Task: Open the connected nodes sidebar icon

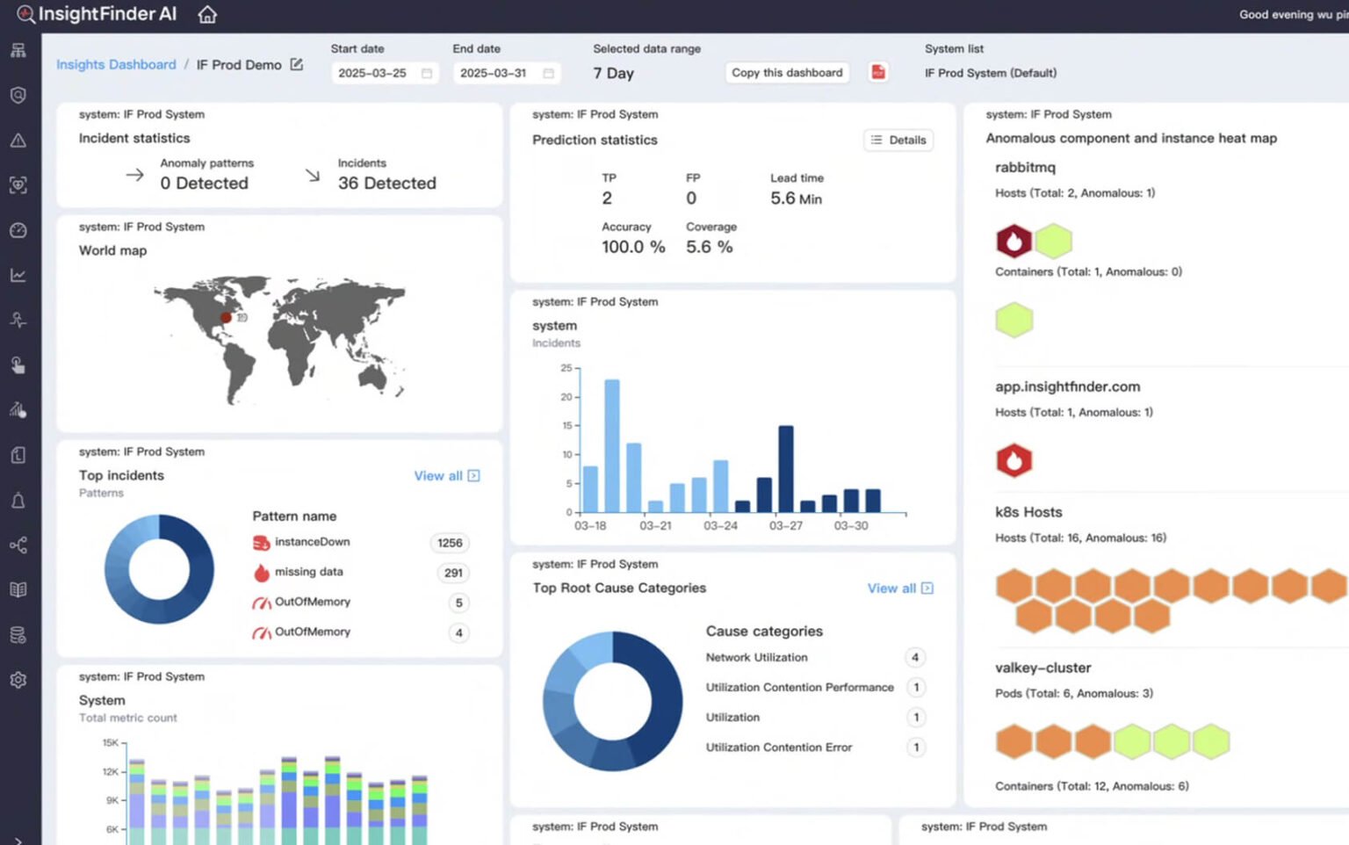Action: tap(18, 545)
